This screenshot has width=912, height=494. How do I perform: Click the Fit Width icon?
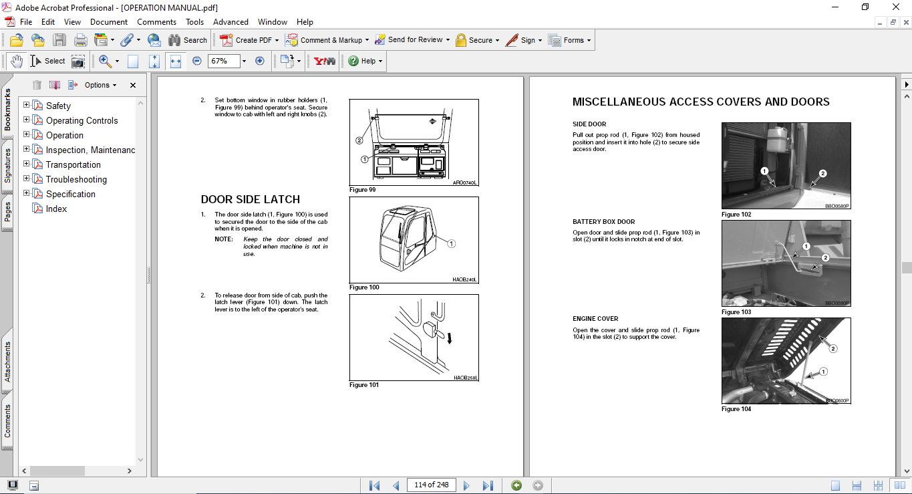176,61
